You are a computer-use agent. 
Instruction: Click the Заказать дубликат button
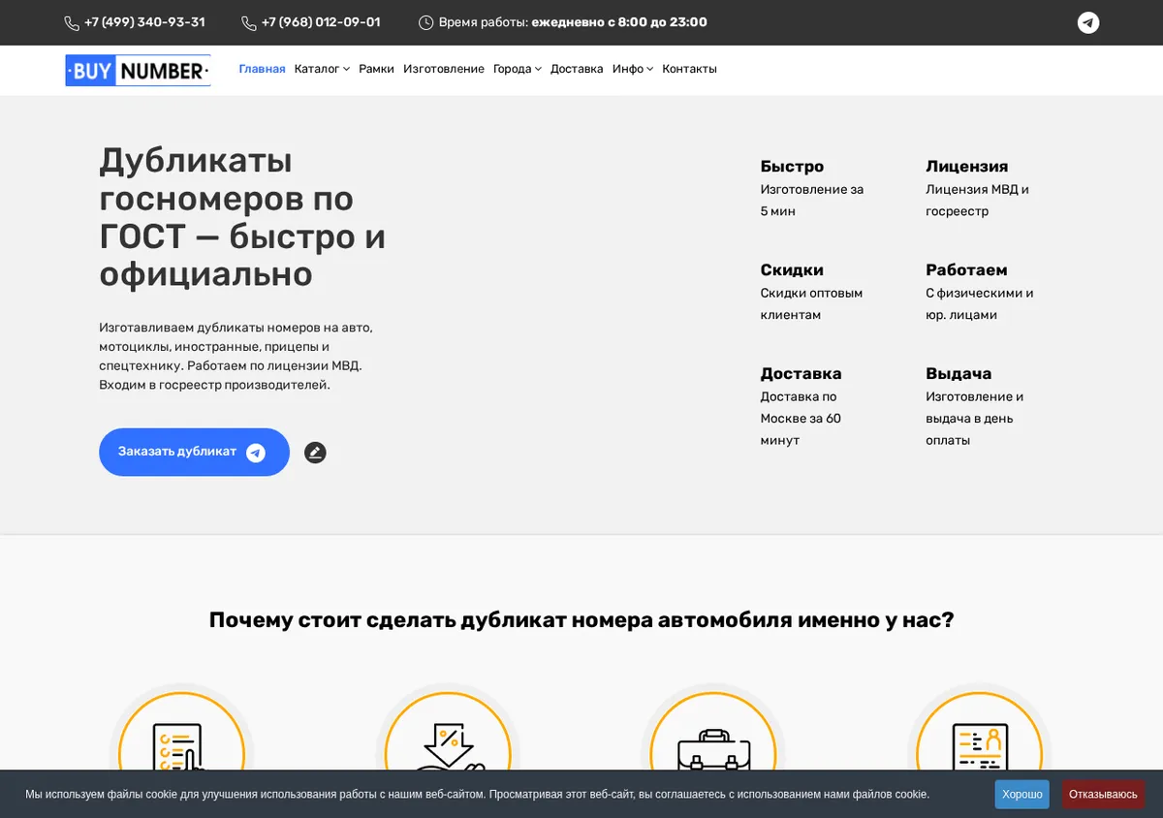point(194,452)
